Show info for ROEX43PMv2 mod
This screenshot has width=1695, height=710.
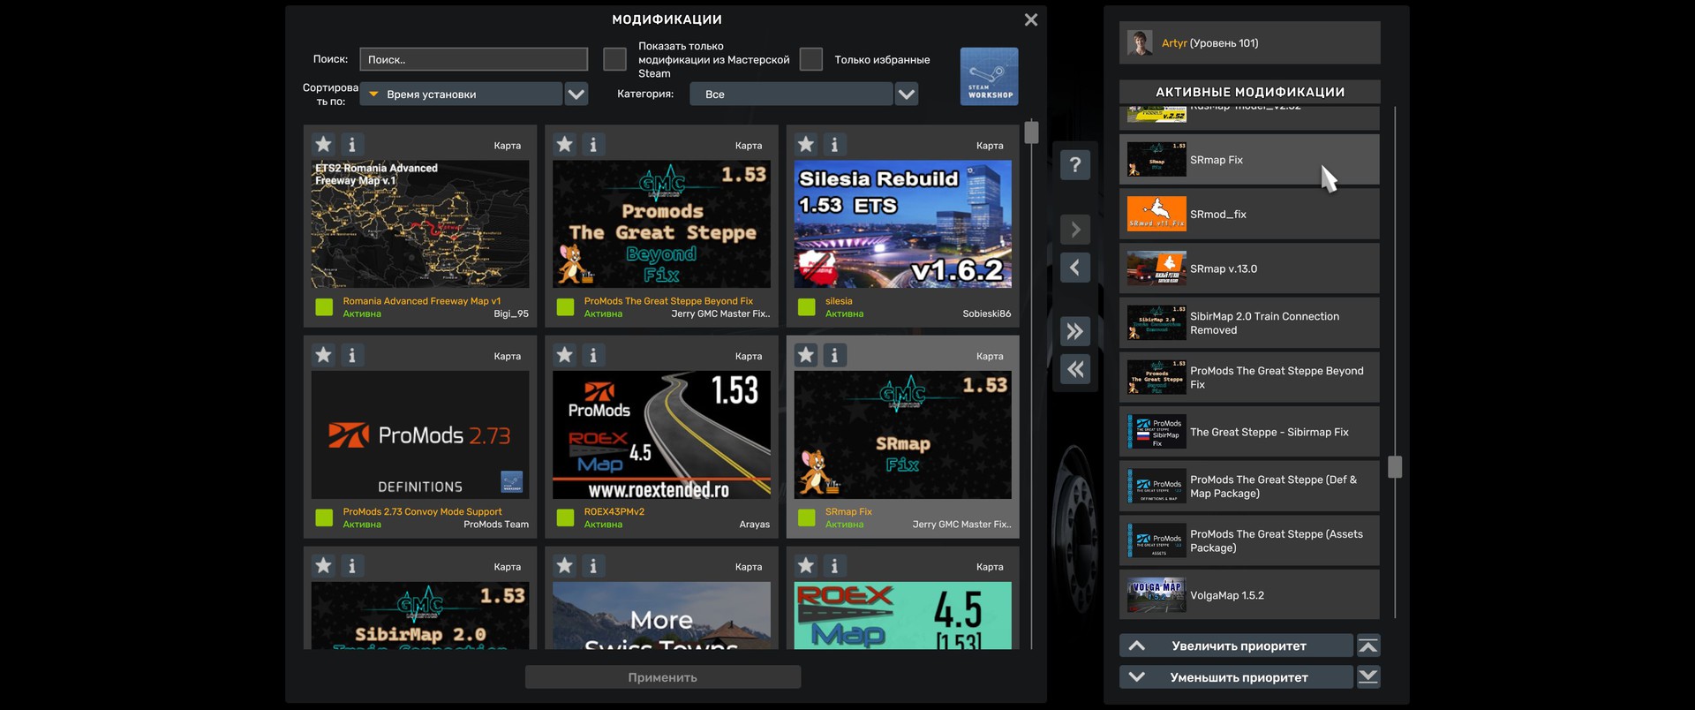[x=593, y=355]
